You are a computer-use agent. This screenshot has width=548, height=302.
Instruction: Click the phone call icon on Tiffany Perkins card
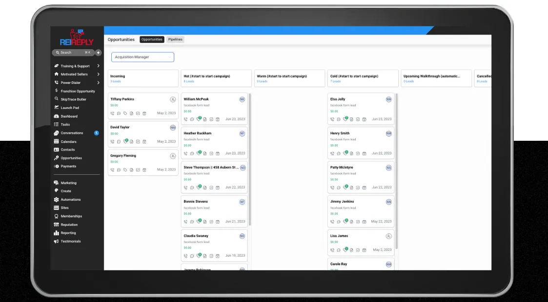click(x=112, y=113)
